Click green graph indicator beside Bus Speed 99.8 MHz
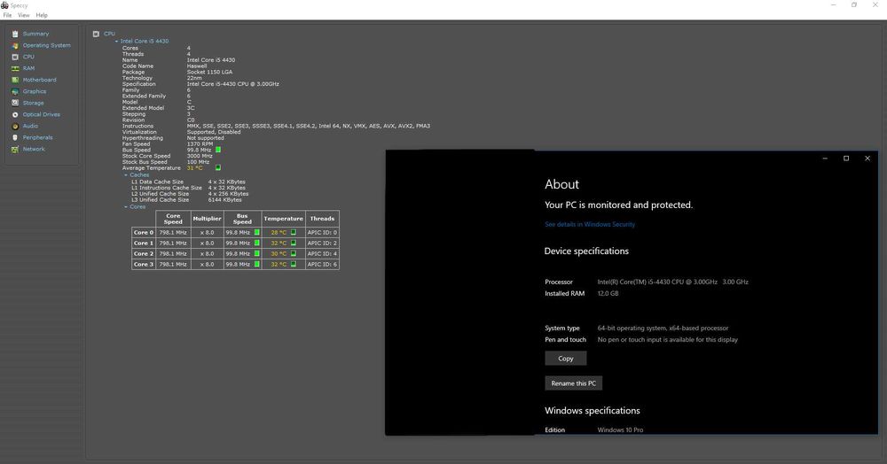887x464 pixels. (x=218, y=150)
